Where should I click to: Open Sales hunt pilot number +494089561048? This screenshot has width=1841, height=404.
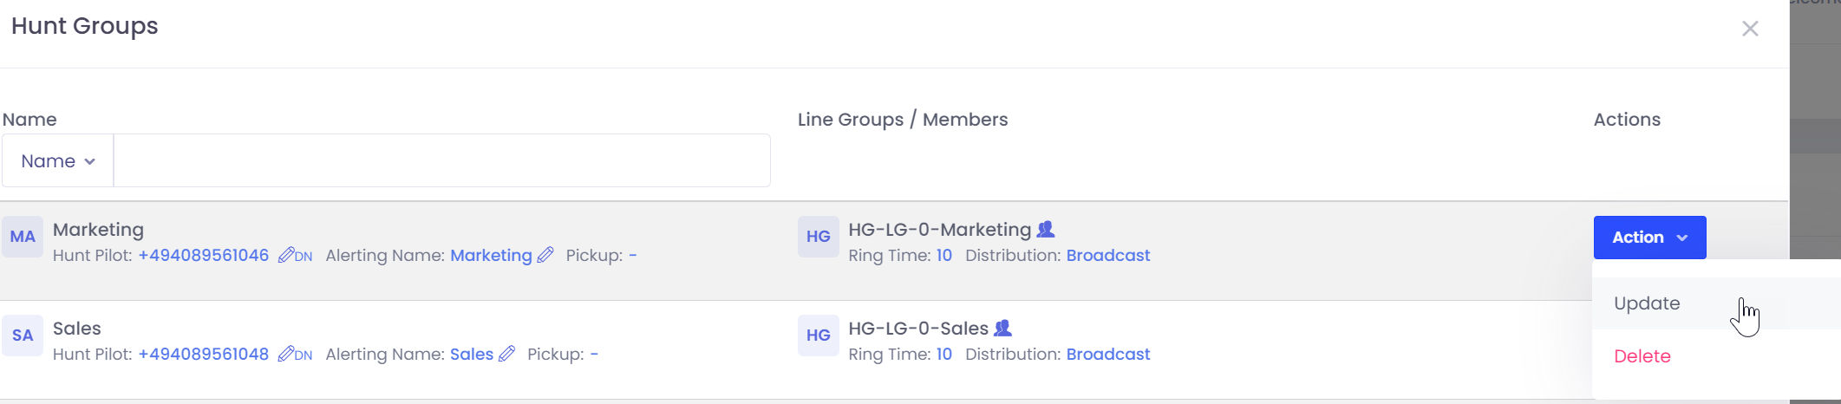[204, 355]
